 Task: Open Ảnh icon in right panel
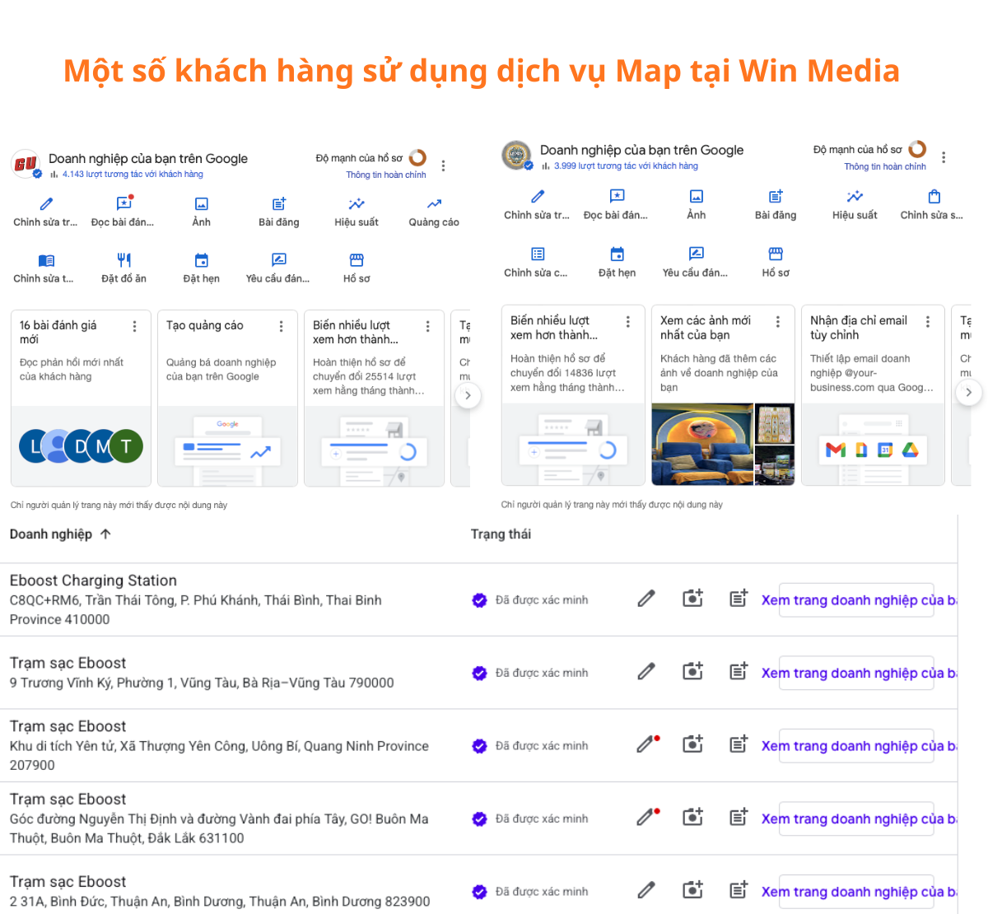[697, 196]
